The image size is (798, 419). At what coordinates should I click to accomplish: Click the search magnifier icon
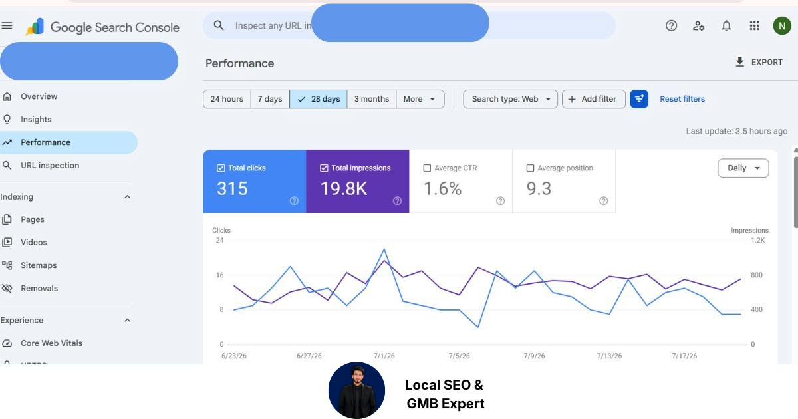pos(219,25)
